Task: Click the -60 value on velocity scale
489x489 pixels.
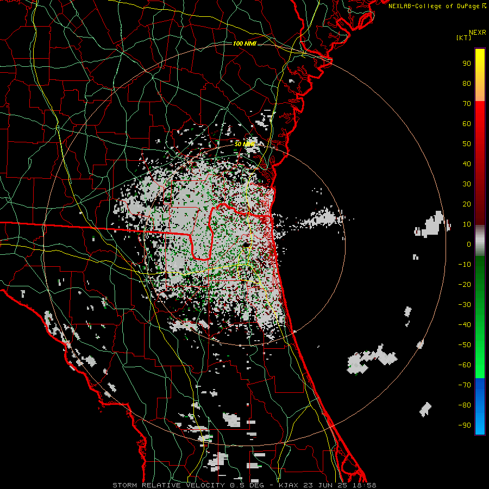Action: [x=465, y=365]
